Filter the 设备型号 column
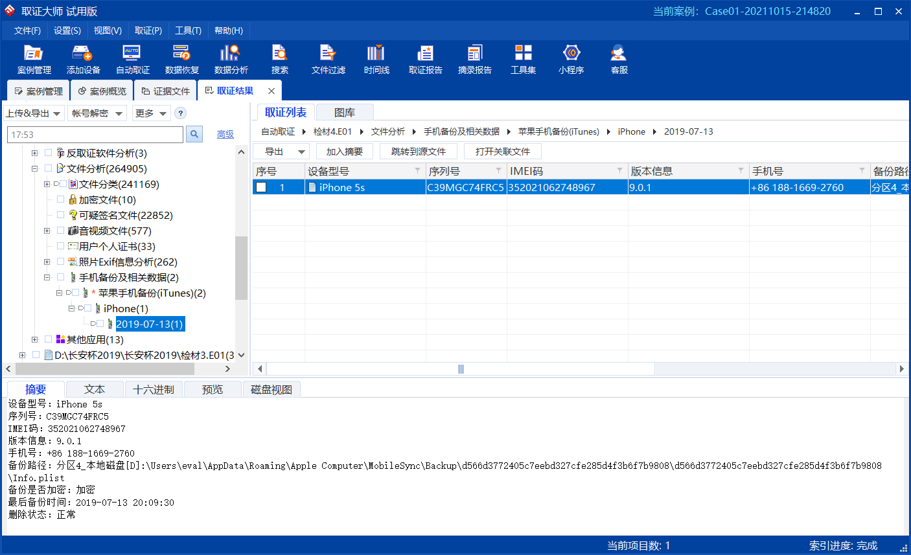Image resolution: width=911 pixels, height=555 pixels. point(417,171)
